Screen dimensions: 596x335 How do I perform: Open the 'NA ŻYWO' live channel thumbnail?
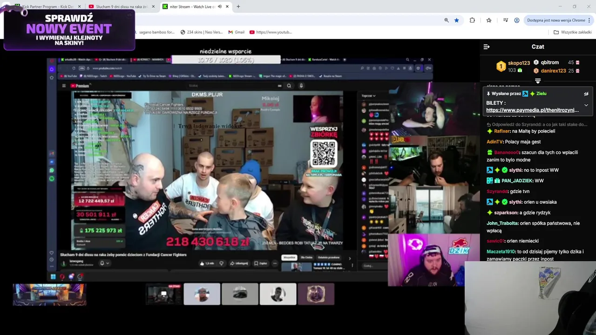tap(164, 294)
